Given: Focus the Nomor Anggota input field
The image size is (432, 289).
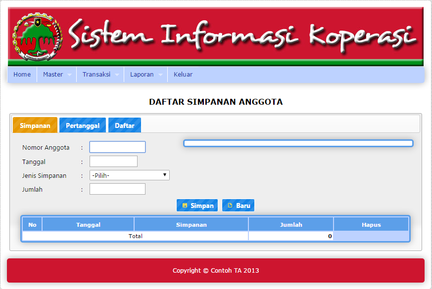Looking at the screenshot, I should tap(117, 147).
